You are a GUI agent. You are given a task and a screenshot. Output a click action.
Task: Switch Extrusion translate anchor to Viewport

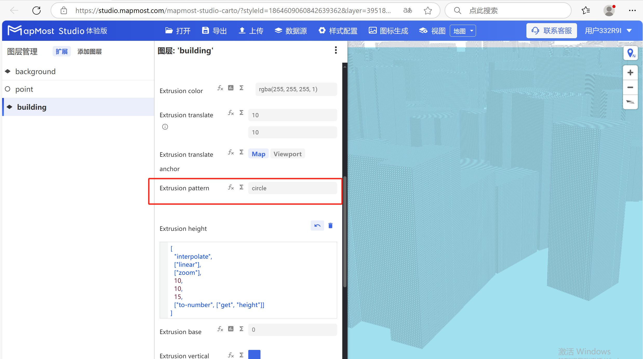pyautogui.click(x=287, y=154)
